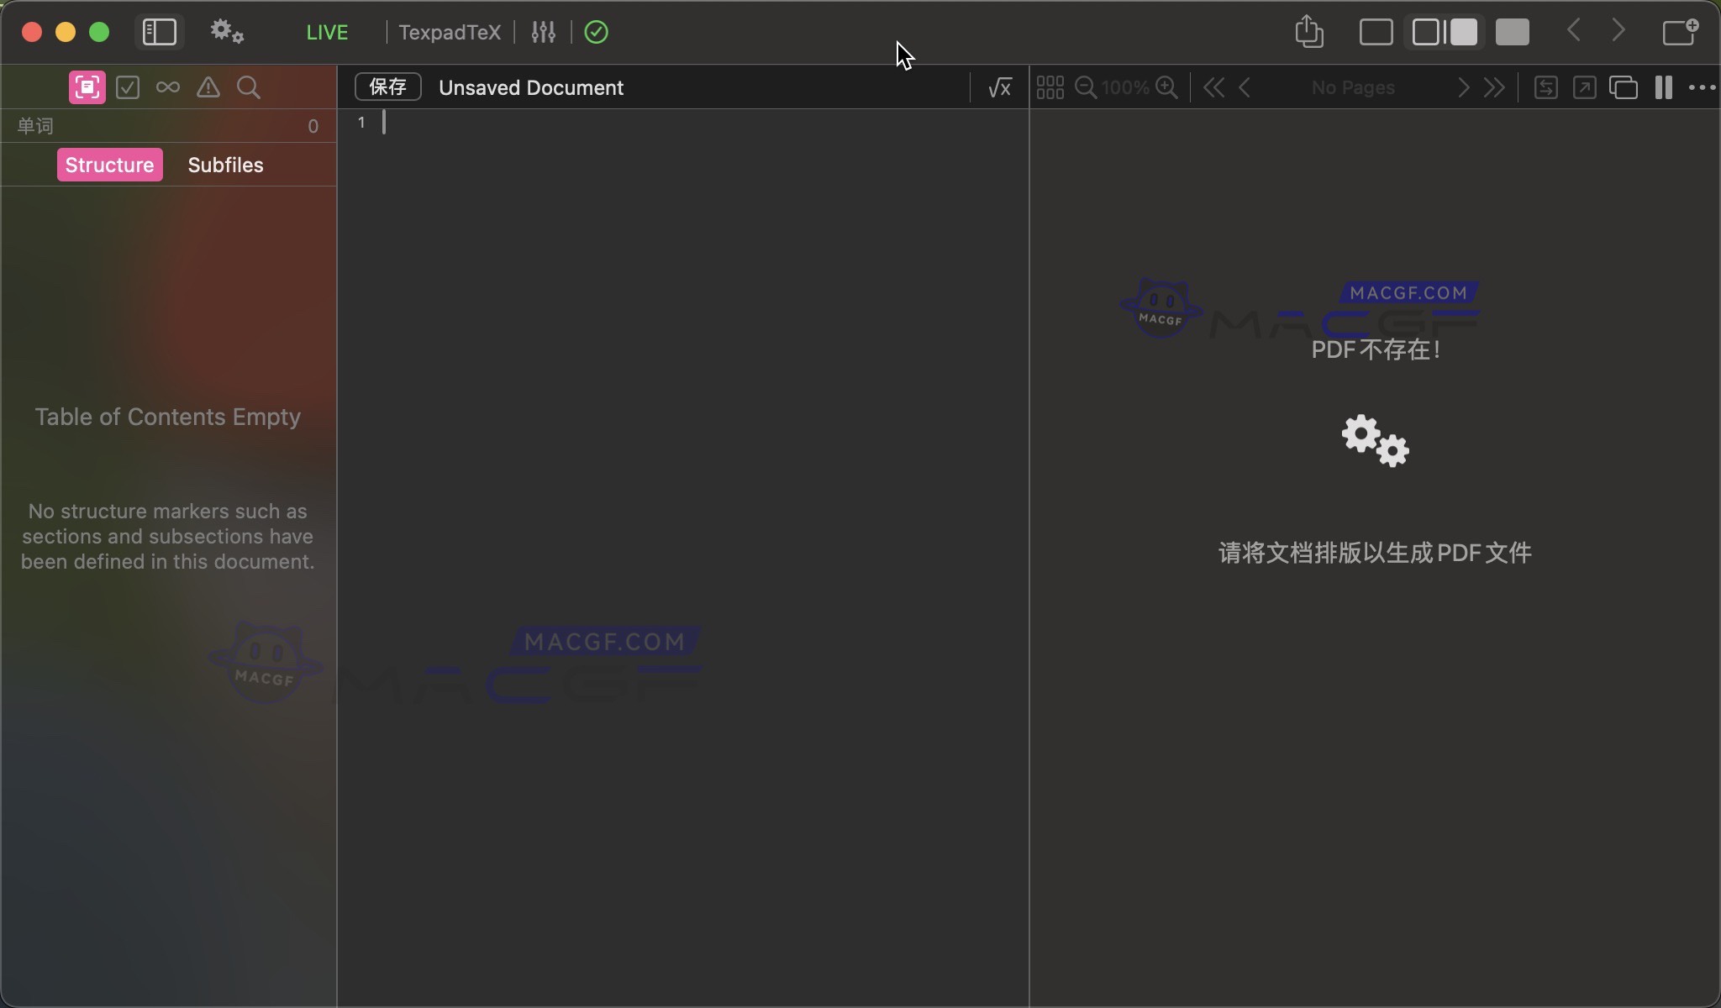The image size is (1721, 1008).
Task: Toggle the sidebar with the panel icon
Action: tap(159, 31)
